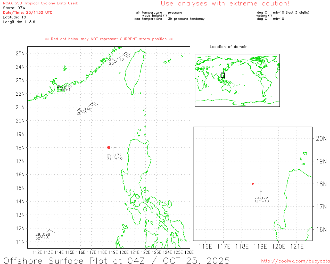The image size is (330, 264).
Task: Click the black domain rectangle on the world map
Action: coord(223,75)
